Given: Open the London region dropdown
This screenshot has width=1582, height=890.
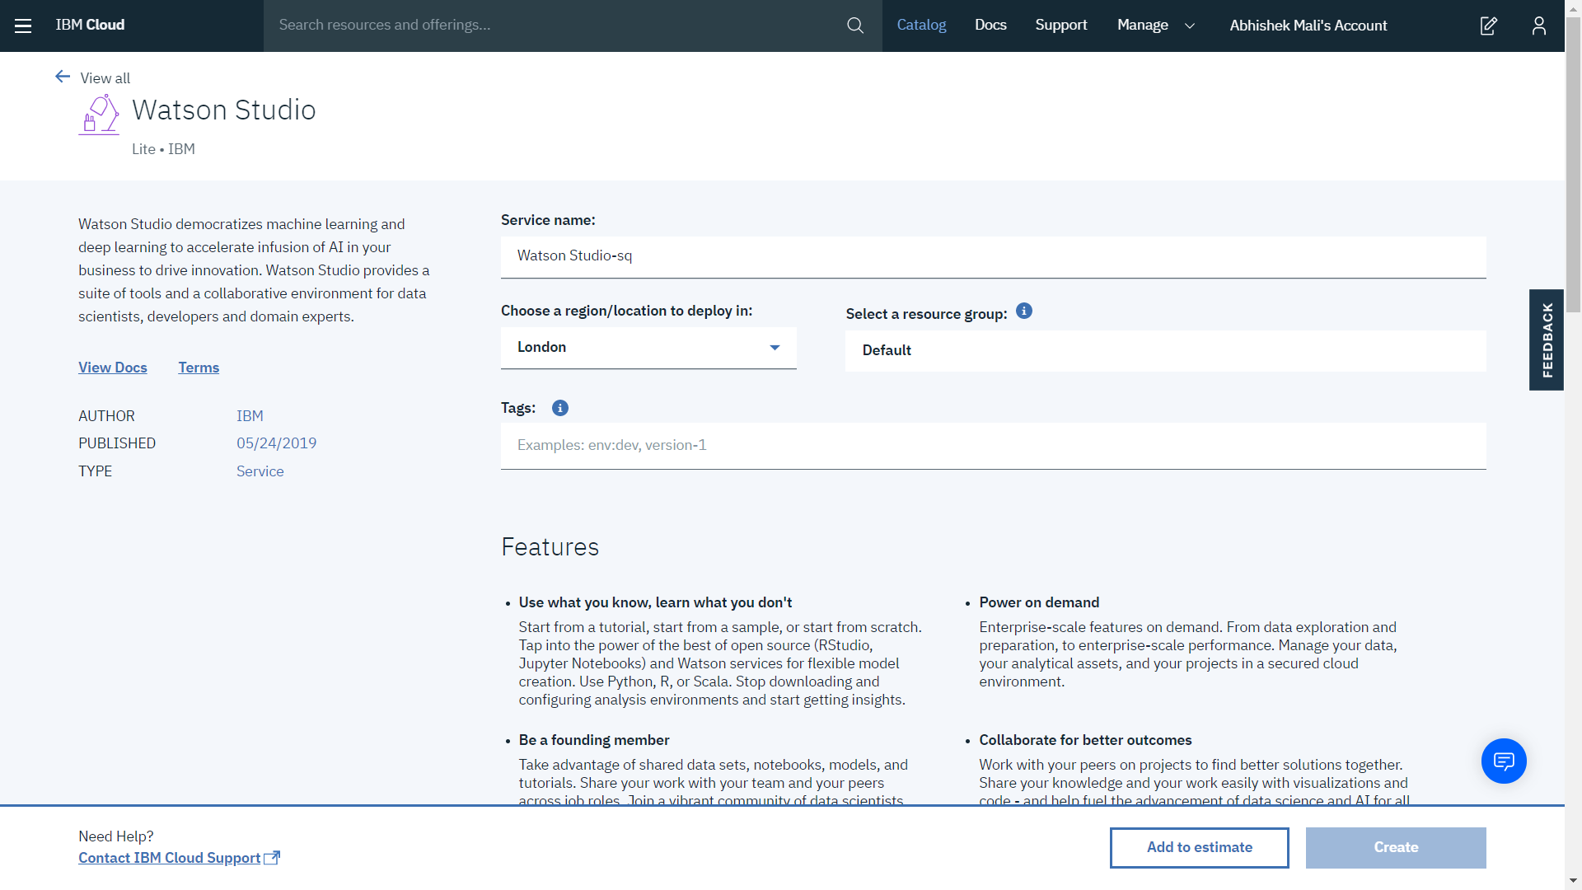Looking at the screenshot, I should pyautogui.click(x=648, y=348).
